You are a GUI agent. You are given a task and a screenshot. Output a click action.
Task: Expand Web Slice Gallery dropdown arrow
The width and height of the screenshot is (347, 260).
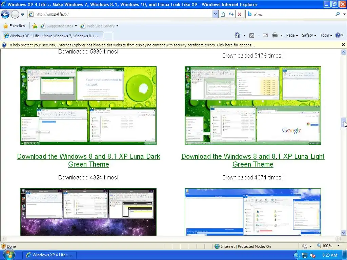pos(117,26)
